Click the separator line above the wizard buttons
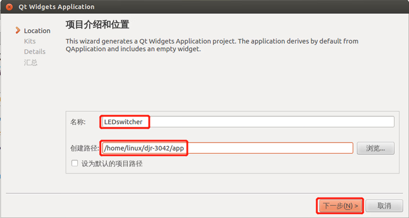Screen dimensions: 409x218 pos(204,193)
